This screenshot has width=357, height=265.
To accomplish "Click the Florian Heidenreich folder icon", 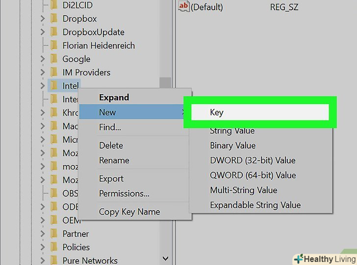I will [54, 45].
